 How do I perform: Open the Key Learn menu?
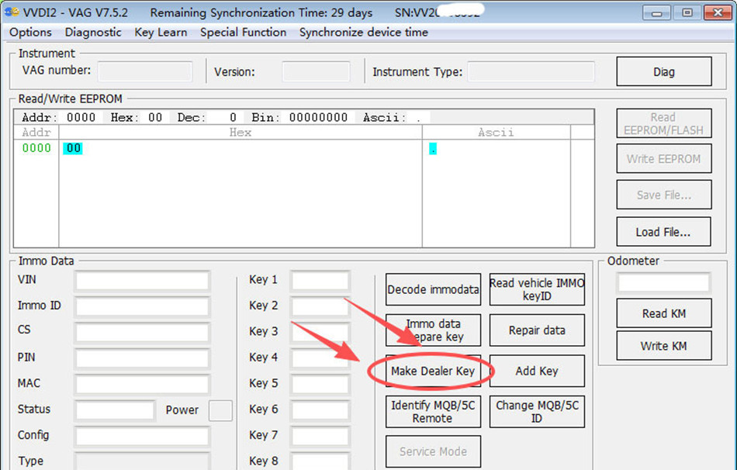pos(161,32)
